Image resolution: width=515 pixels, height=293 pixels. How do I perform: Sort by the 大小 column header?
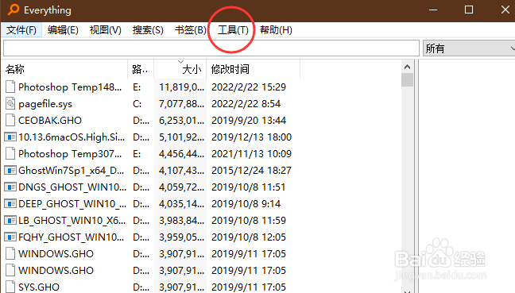coord(180,69)
